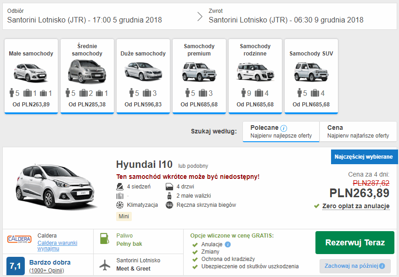Filter by Duże samochody
Image resolution: width=399 pixels, height=277 pixels.
click(143, 76)
